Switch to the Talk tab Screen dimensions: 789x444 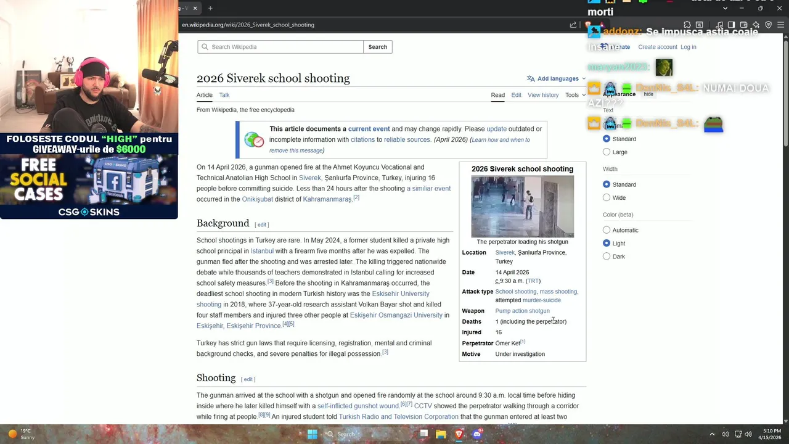224,95
